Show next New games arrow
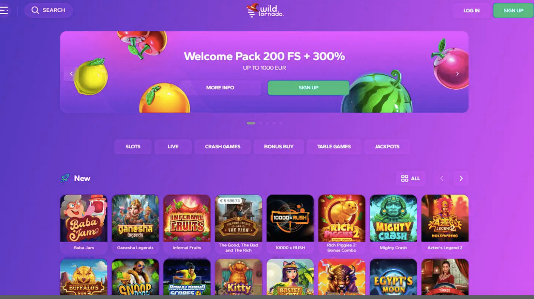The width and height of the screenshot is (534, 299). click(461, 178)
